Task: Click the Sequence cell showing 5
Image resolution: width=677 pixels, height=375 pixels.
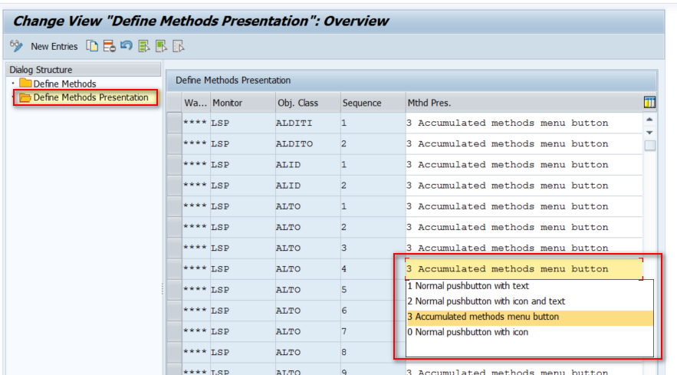Action: point(373,289)
